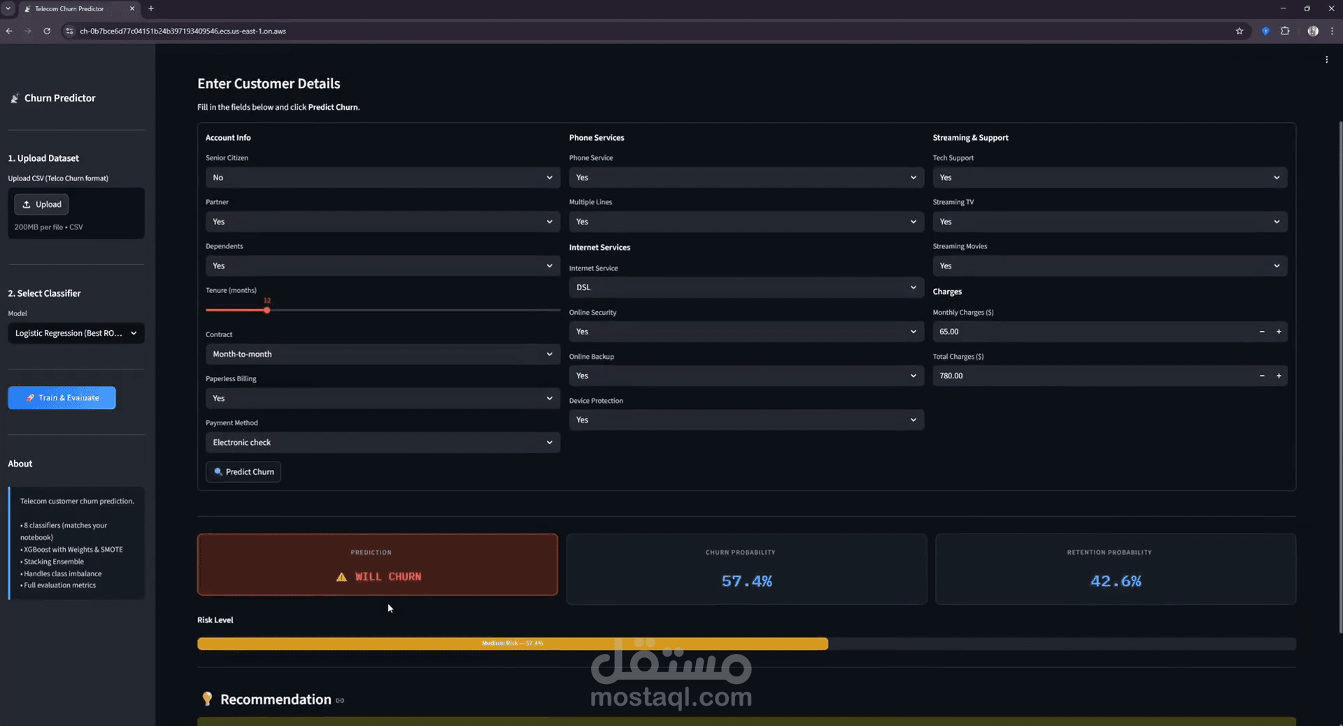Open the Streamlit app options menu
The image size is (1343, 726).
coord(1326,59)
